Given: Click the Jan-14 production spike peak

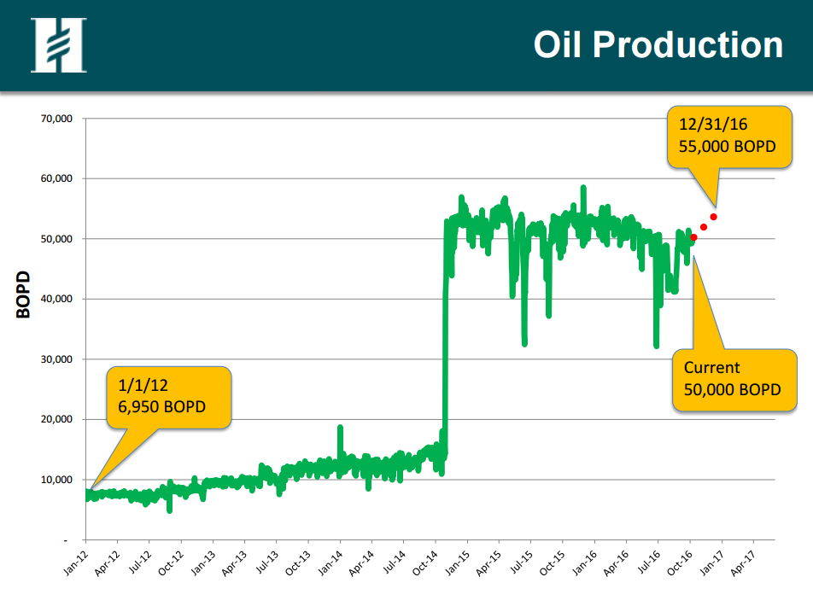Looking at the screenshot, I should pyautogui.click(x=340, y=427).
